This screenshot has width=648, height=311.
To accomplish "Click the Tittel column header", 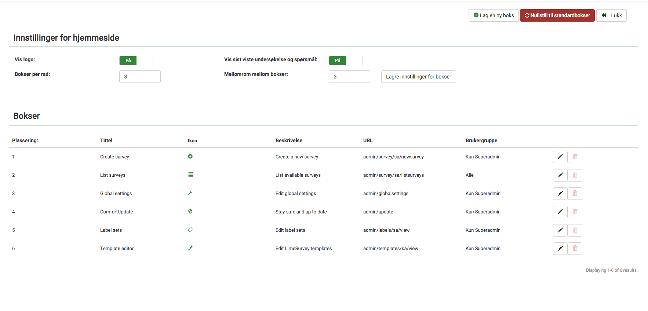I will 106,140.
